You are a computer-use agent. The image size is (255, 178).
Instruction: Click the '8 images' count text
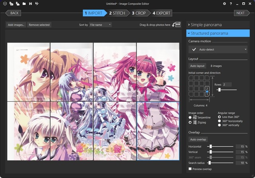[216, 66]
